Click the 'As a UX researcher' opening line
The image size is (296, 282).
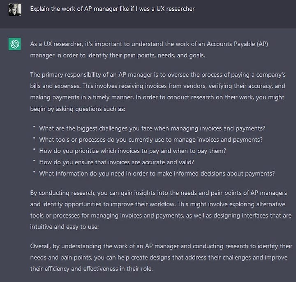[149, 44]
